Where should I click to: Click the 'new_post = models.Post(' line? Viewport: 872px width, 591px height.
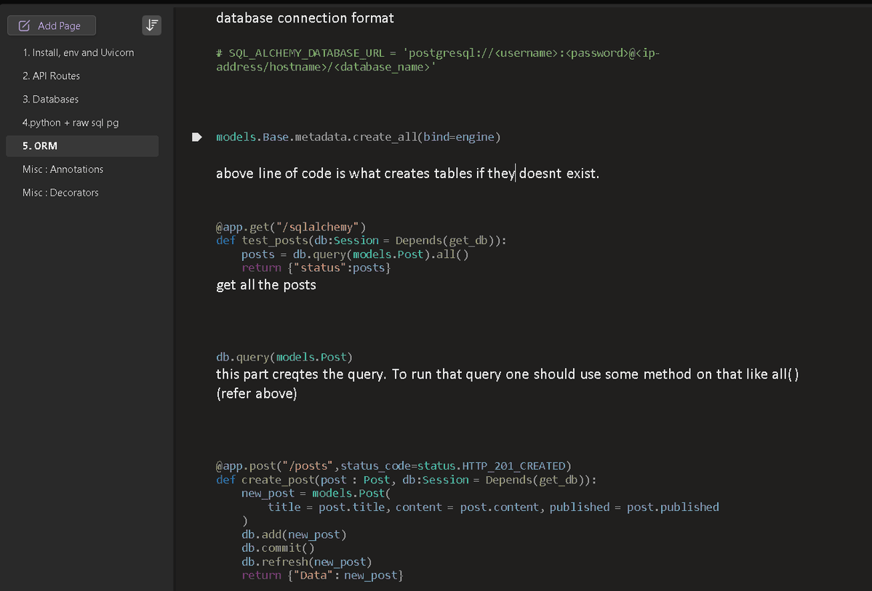coord(316,493)
